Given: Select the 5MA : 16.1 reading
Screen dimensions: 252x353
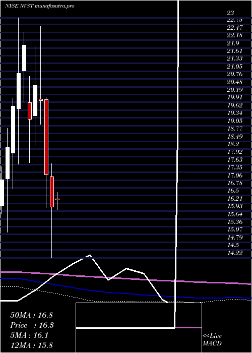Looking at the screenshot, I should point(29,336).
